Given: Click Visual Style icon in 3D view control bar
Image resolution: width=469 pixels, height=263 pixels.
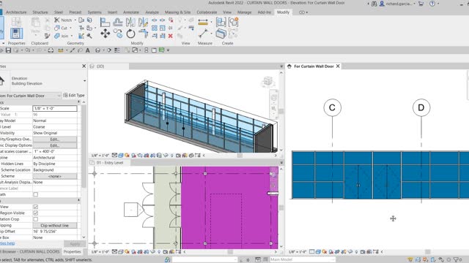Looking at the screenshot, I should click(121, 156).
